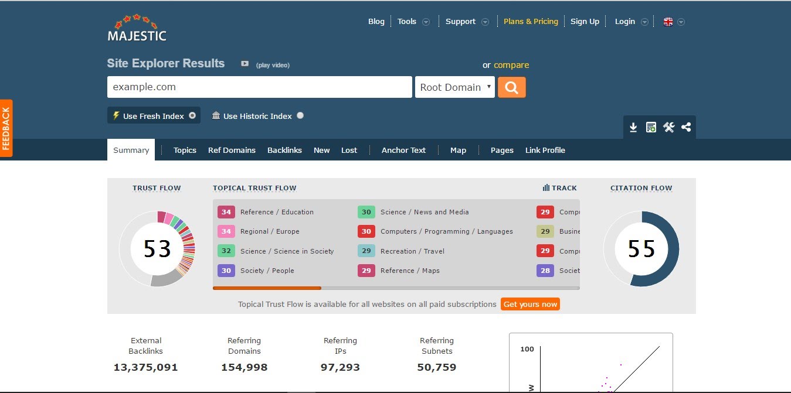Switch to the Backlinks tab
Viewport: 791px width, 393px height.
coord(284,150)
